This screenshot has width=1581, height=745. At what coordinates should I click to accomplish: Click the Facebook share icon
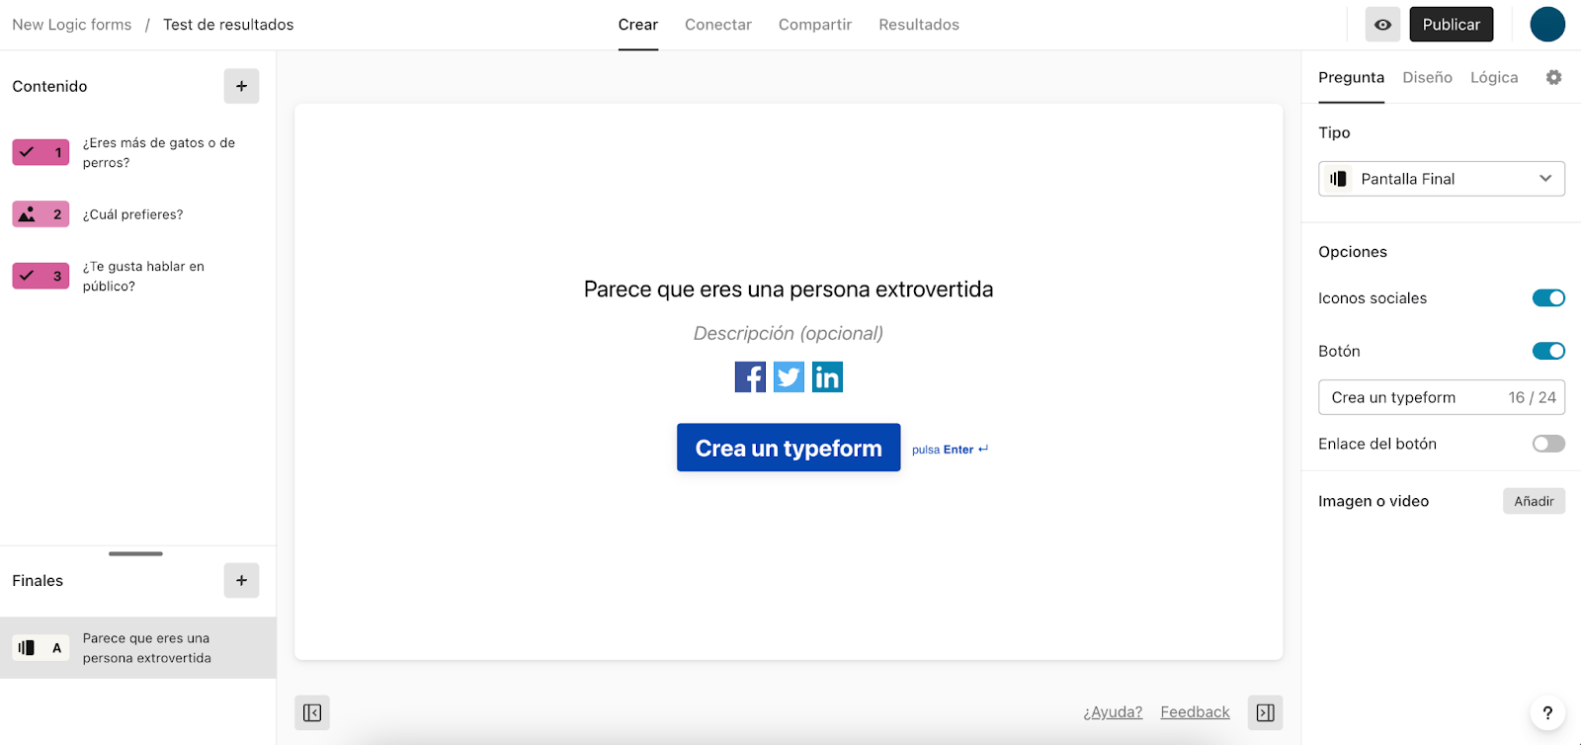pyautogui.click(x=750, y=376)
